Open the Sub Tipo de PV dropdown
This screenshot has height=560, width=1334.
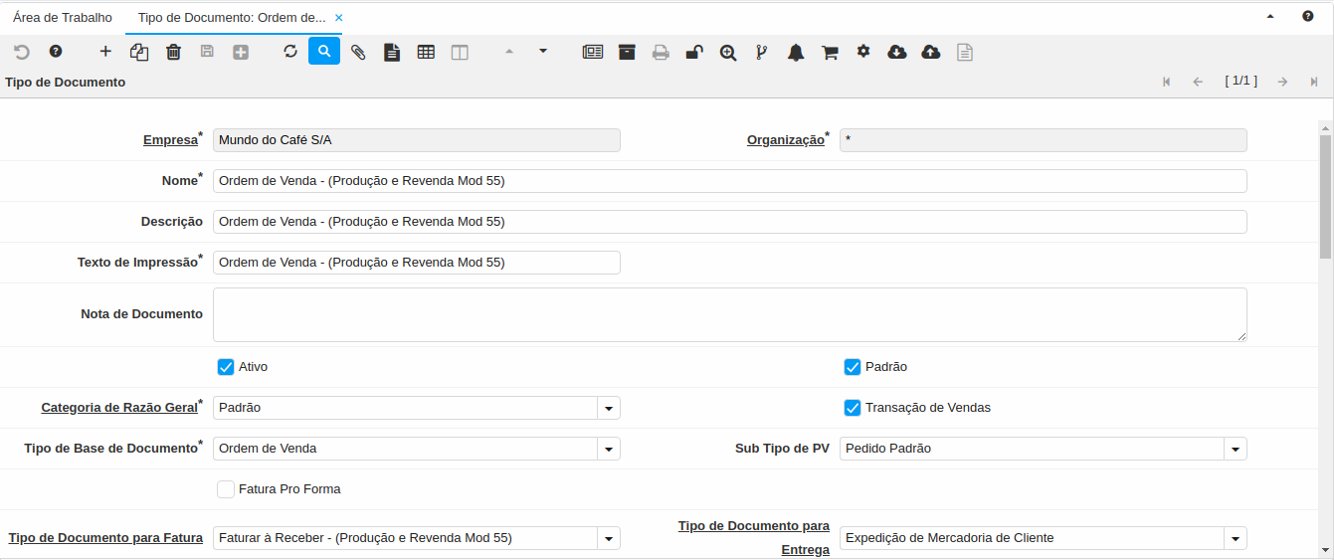(1236, 449)
